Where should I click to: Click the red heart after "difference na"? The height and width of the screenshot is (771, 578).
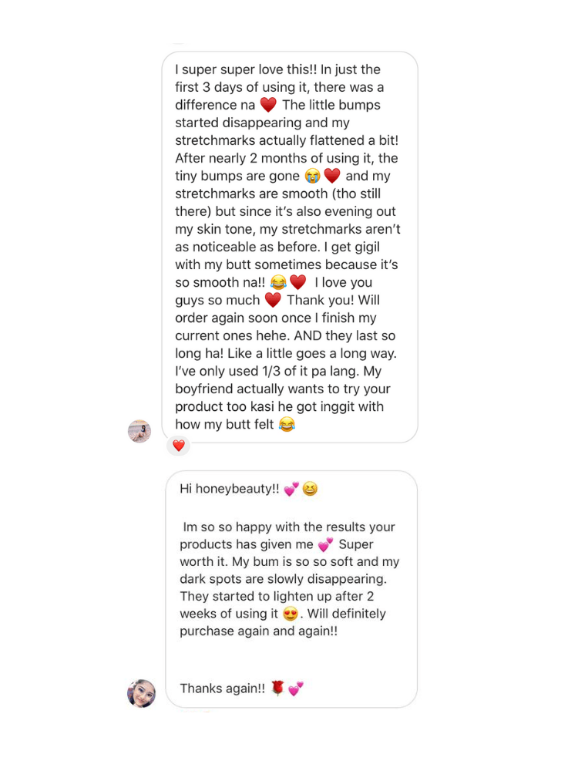[268, 105]
